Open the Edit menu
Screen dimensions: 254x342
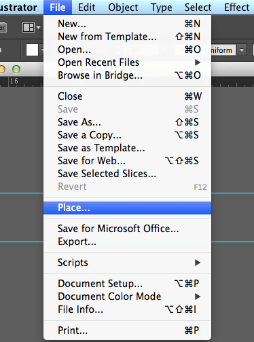86,7
